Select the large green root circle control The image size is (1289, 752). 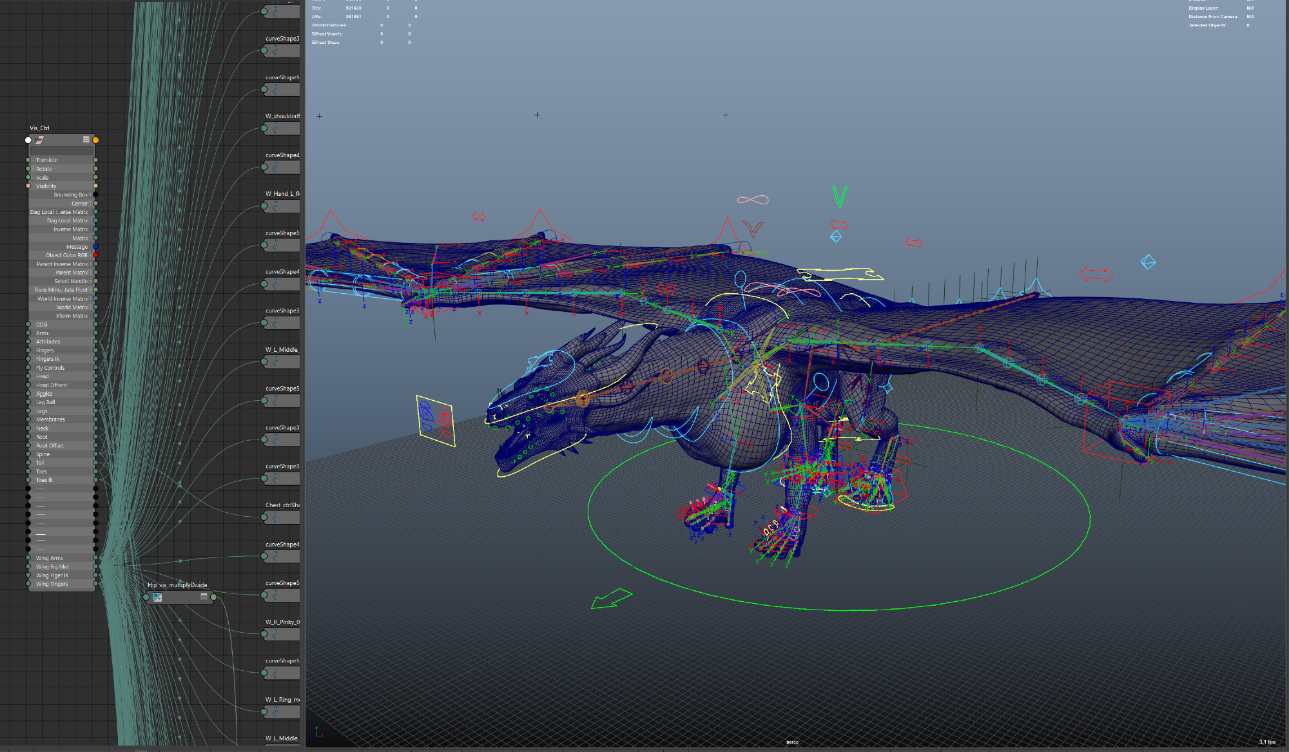tap(838, 609)
